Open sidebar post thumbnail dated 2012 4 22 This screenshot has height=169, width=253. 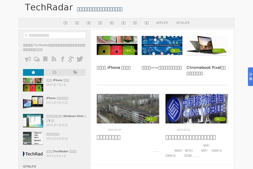click(x=33, y=138)
